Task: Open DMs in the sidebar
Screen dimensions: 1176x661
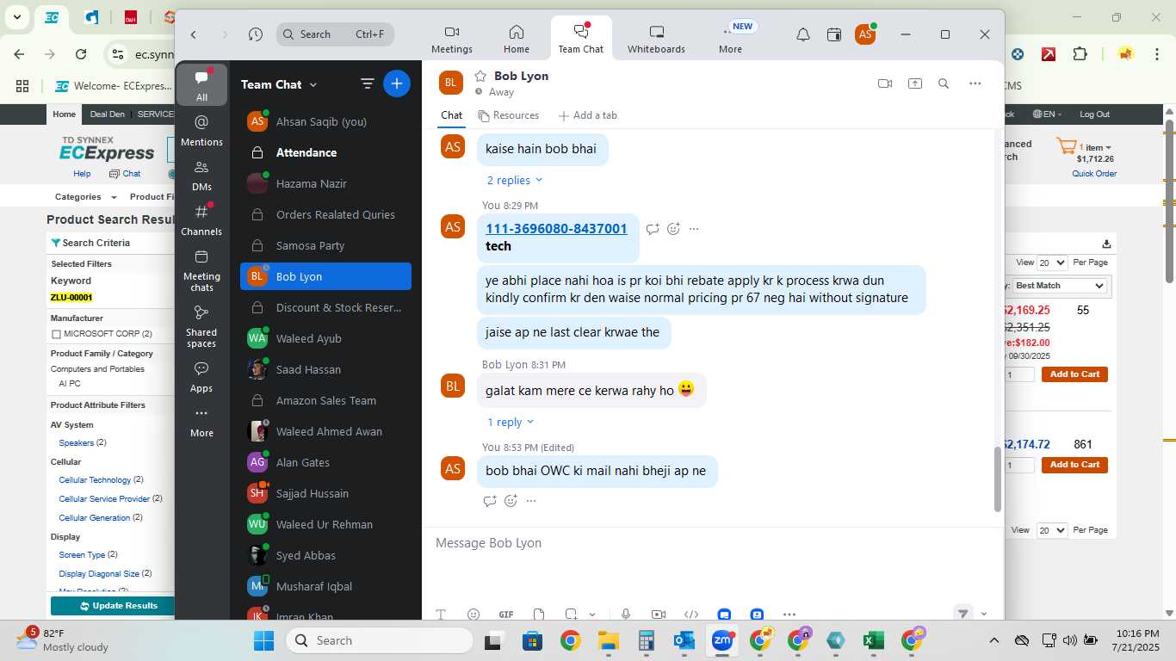Action: point(201,175)
